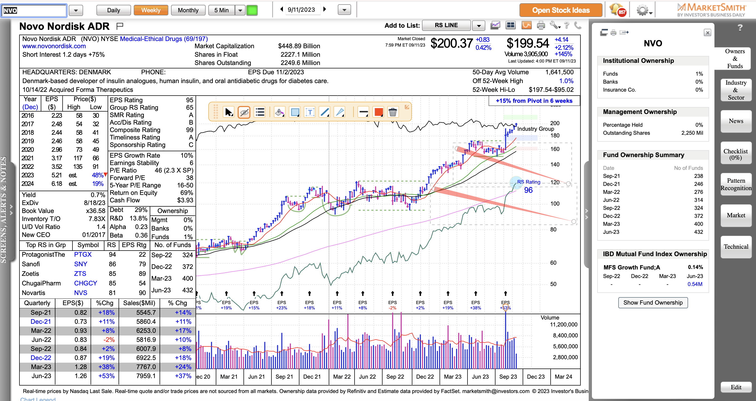Open the multi-panel grid layout icon
Screen dimensions: 756x401
pos(511,26)
